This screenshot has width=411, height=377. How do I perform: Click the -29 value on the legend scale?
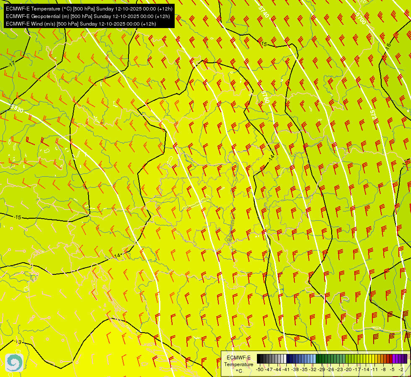pyautogui.click(x=322, y=370)
